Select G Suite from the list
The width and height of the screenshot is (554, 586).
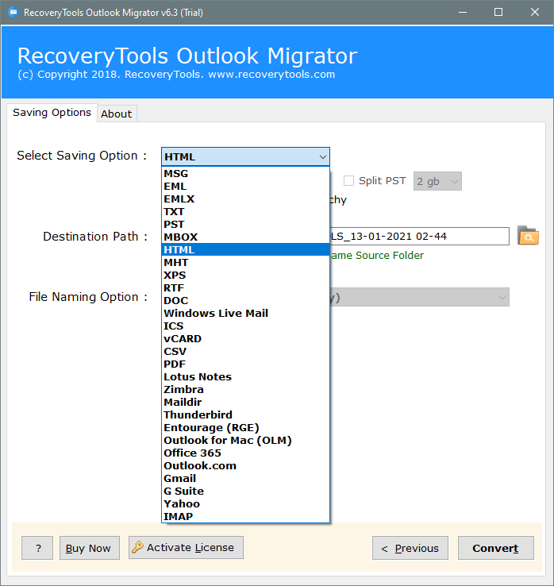tap(245, 491)
